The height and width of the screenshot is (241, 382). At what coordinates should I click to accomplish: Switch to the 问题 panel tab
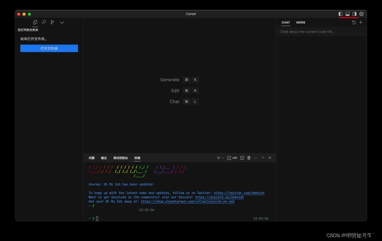92,158
